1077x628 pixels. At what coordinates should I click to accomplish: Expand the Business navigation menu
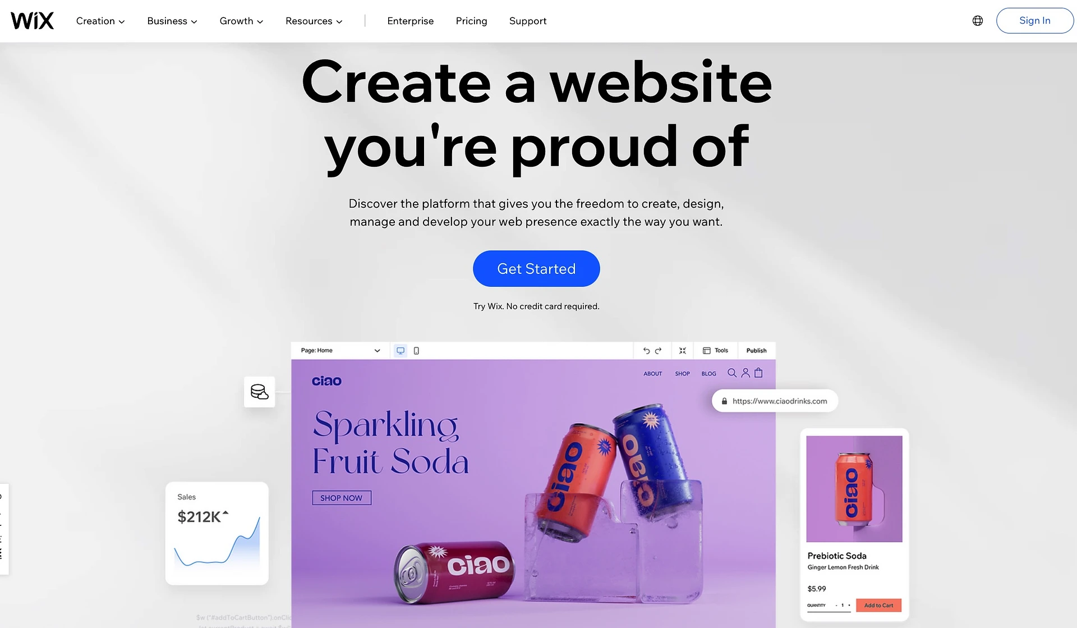[x=173, y=20]
